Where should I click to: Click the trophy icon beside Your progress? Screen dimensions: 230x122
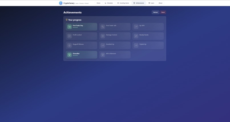coord(66,20)
